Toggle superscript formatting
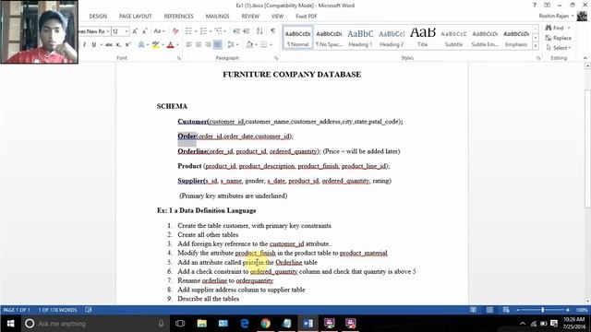The height and width of the screenshot is (332, 591). click(x=127, y=44)
